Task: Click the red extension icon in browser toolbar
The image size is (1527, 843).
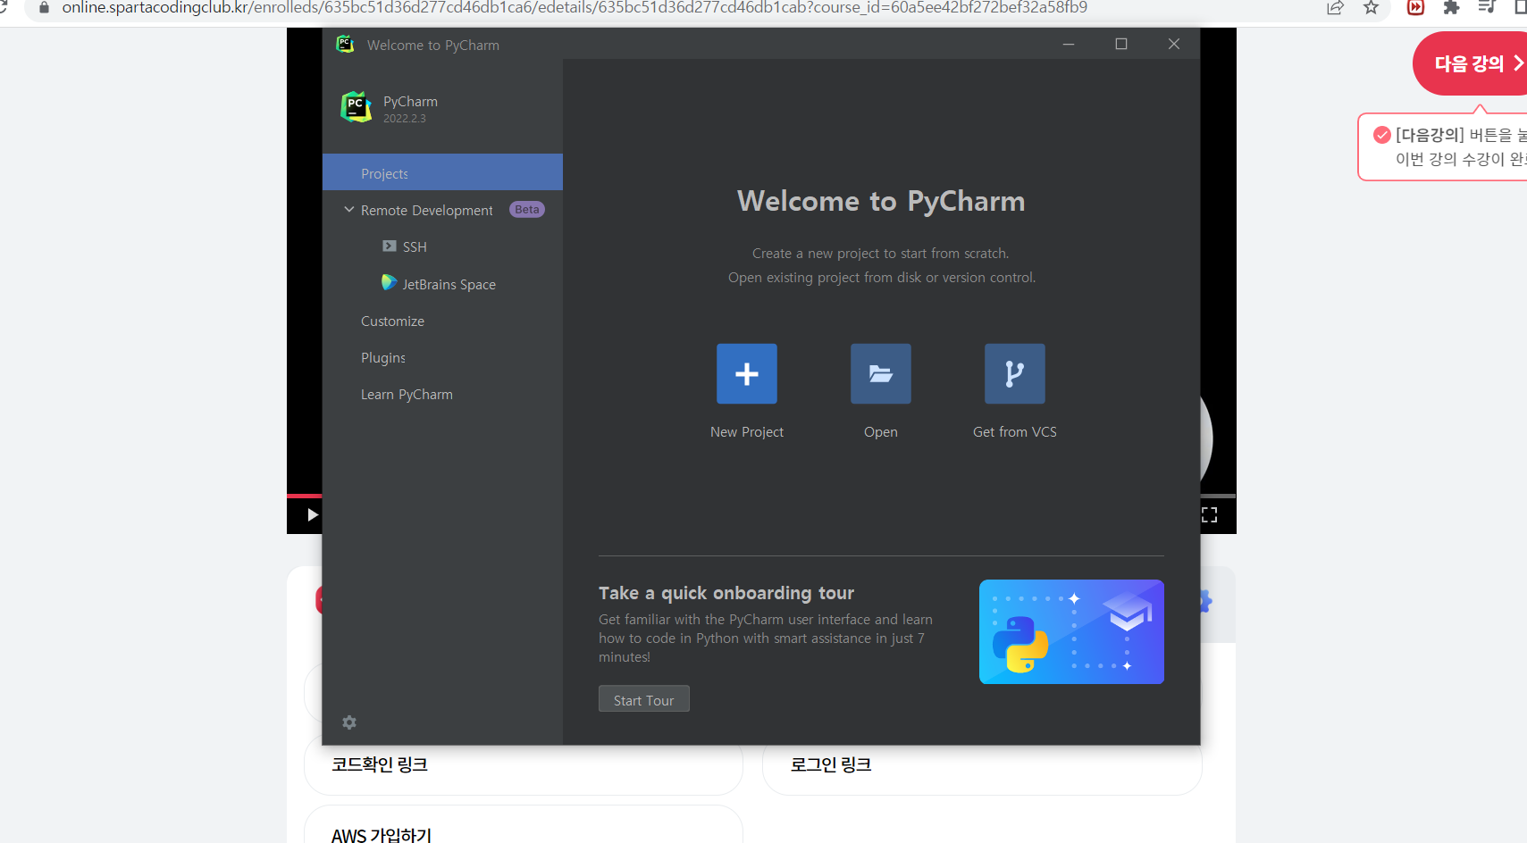Action: 1415,8
